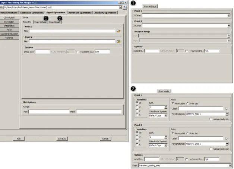234x169 pixels.
Task: Enable Highlight selection for Point 2
Action: pyautogui.click(x=211, y=149)
